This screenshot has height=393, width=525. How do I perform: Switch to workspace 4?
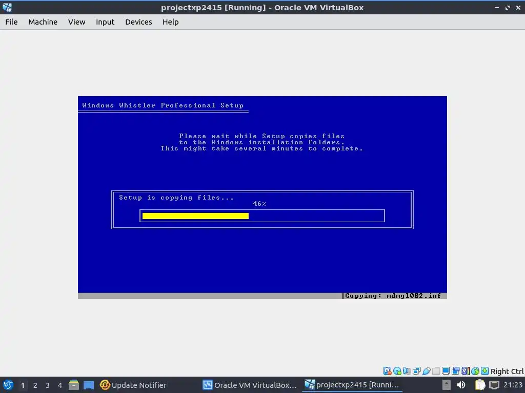click(x=60, y=385)
